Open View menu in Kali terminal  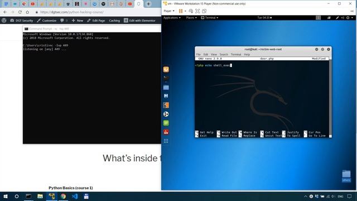point(214,55)
